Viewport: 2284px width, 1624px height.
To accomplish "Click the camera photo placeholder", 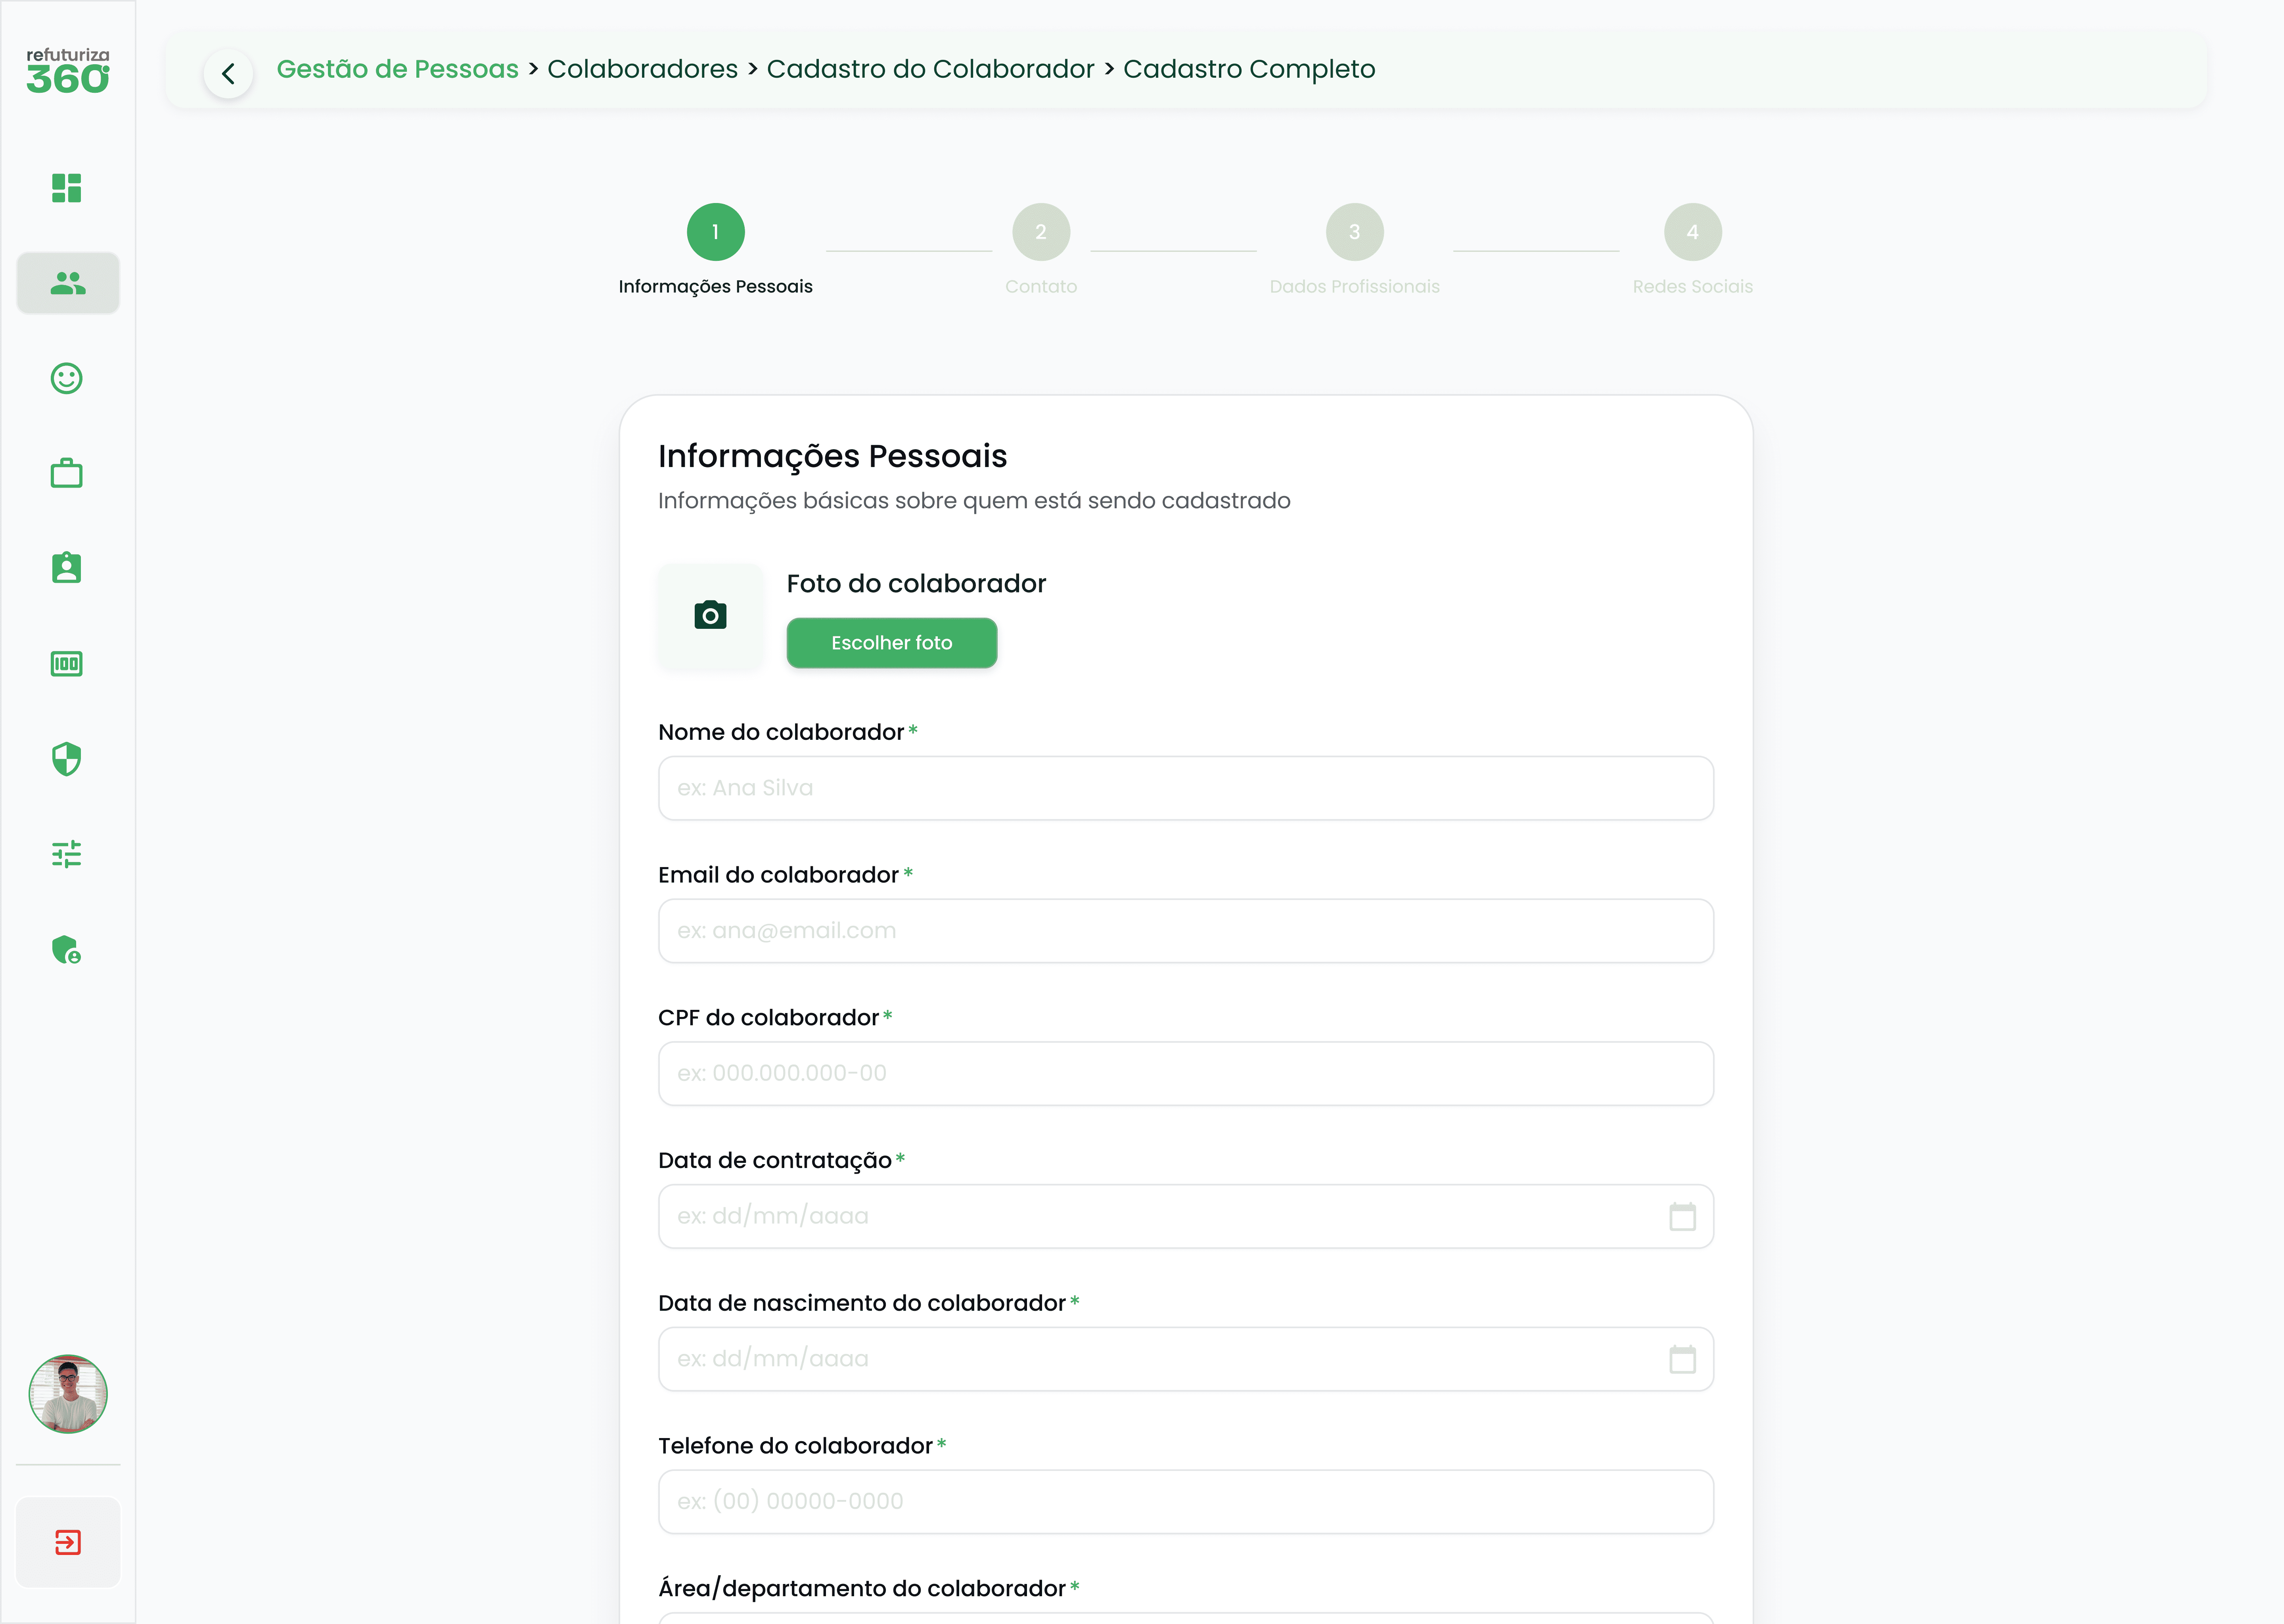I will 710,615.
